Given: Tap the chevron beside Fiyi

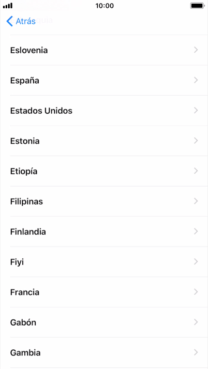Looking at the screenshot, I should [x=196, y=262].
